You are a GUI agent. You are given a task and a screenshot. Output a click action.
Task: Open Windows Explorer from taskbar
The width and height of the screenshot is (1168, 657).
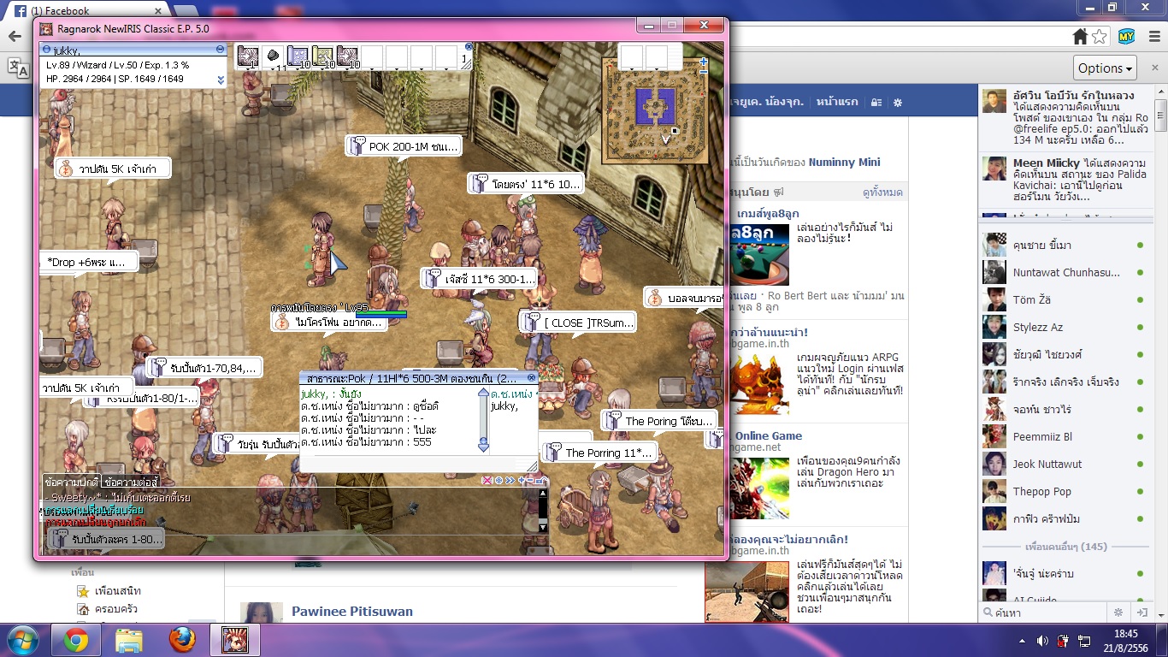[x=129, y=640]
